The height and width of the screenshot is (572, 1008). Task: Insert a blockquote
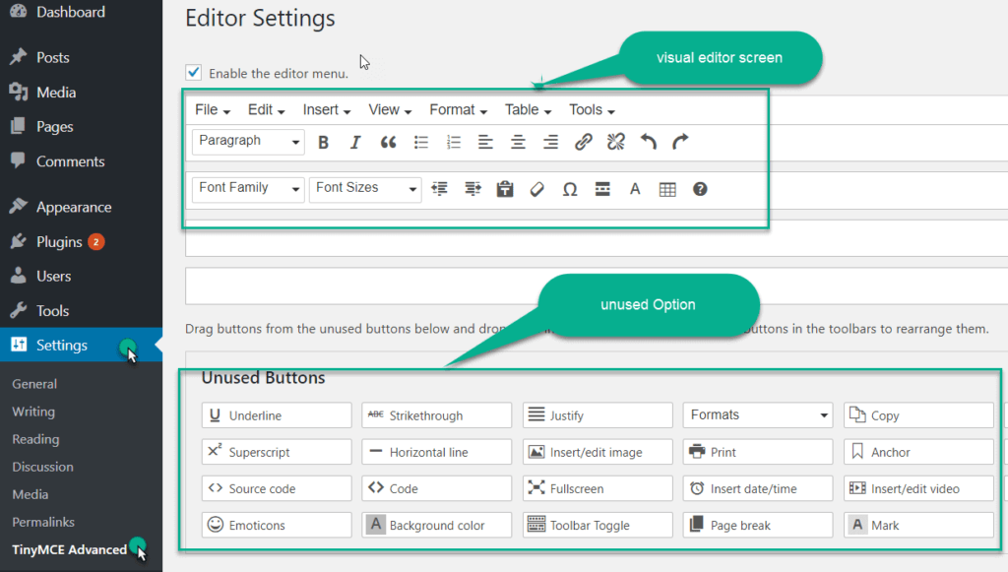(x=388, y=142)
